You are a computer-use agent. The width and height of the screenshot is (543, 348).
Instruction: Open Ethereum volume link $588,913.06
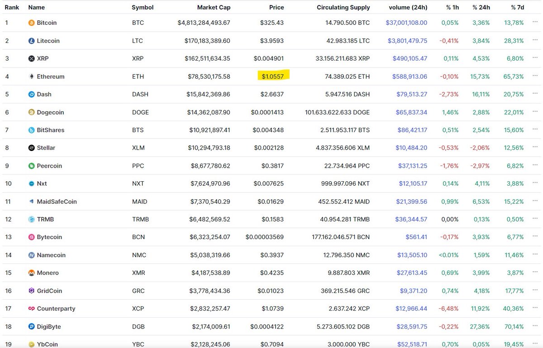tap(410, 76)
